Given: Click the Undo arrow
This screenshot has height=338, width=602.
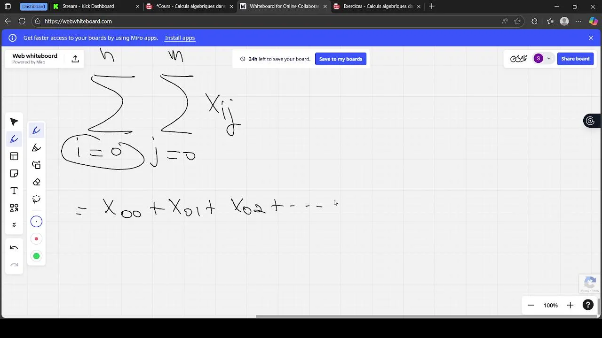Looking at the screenshot, I should [x=14, y=248].
